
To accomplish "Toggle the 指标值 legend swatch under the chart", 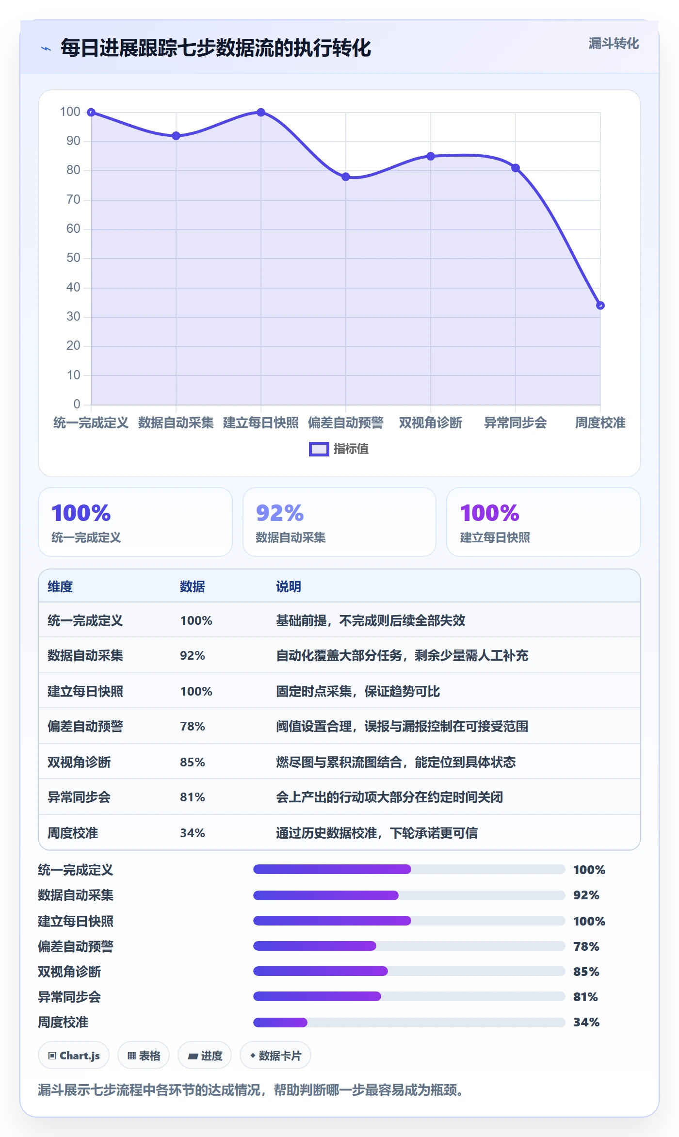I will (x=319, y=449).
